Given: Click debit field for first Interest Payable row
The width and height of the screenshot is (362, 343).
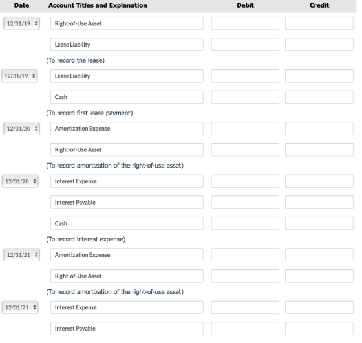Looking at the screenshot, I should point(245,202).
